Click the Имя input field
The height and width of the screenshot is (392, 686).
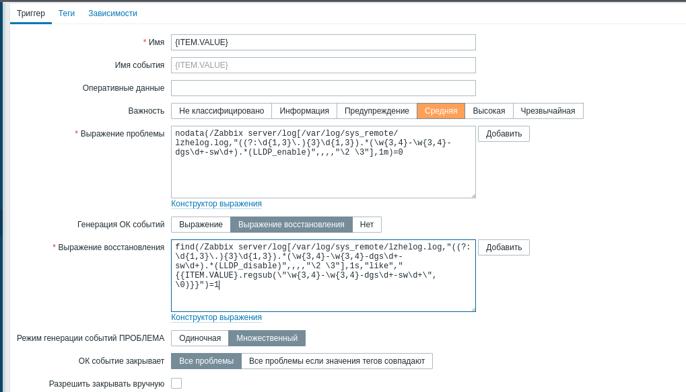pos(323,42)
